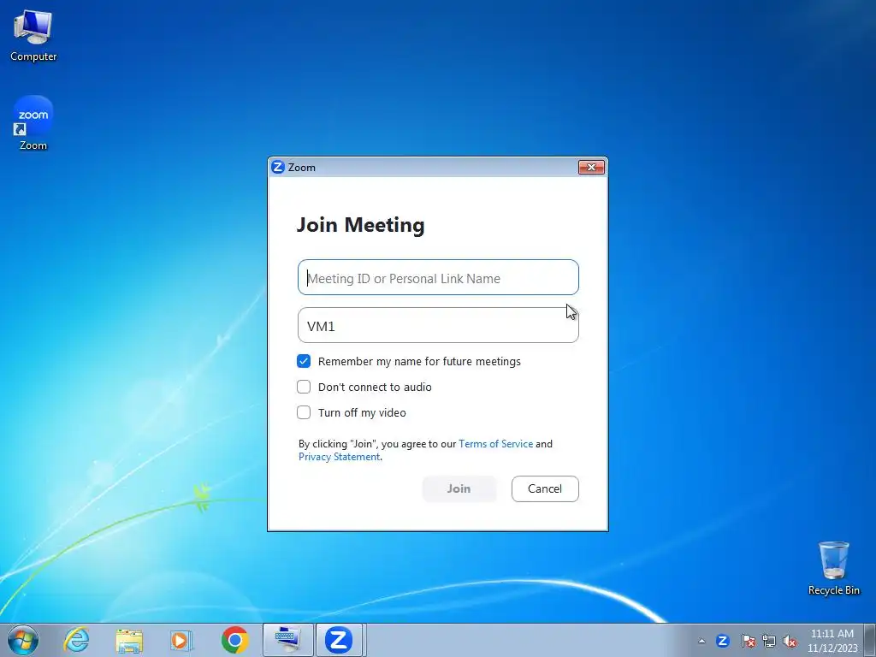Click the keyboard-and-monitor taskbar icon
This screenshot has width=876, height=657.
[287, 640]
